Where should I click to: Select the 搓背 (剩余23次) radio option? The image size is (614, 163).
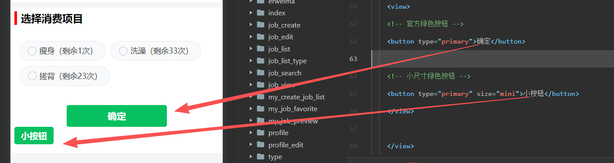pos(64,76)
